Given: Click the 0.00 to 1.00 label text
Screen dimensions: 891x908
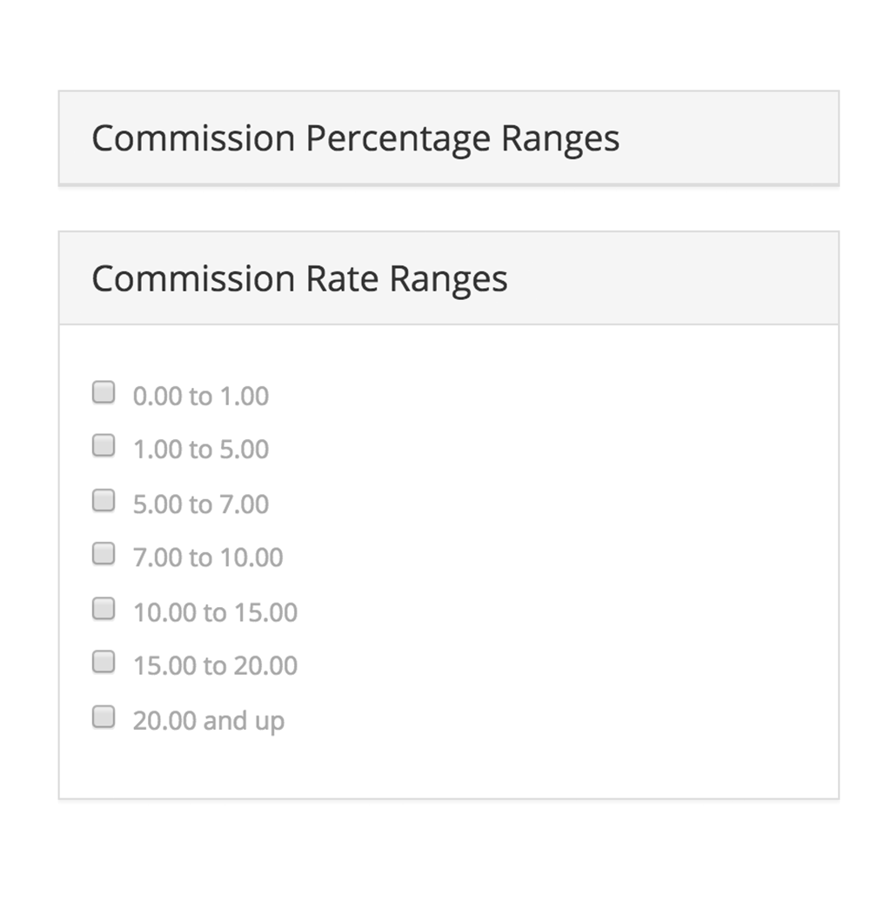Looking at the screenshot, I should [201, 396].
